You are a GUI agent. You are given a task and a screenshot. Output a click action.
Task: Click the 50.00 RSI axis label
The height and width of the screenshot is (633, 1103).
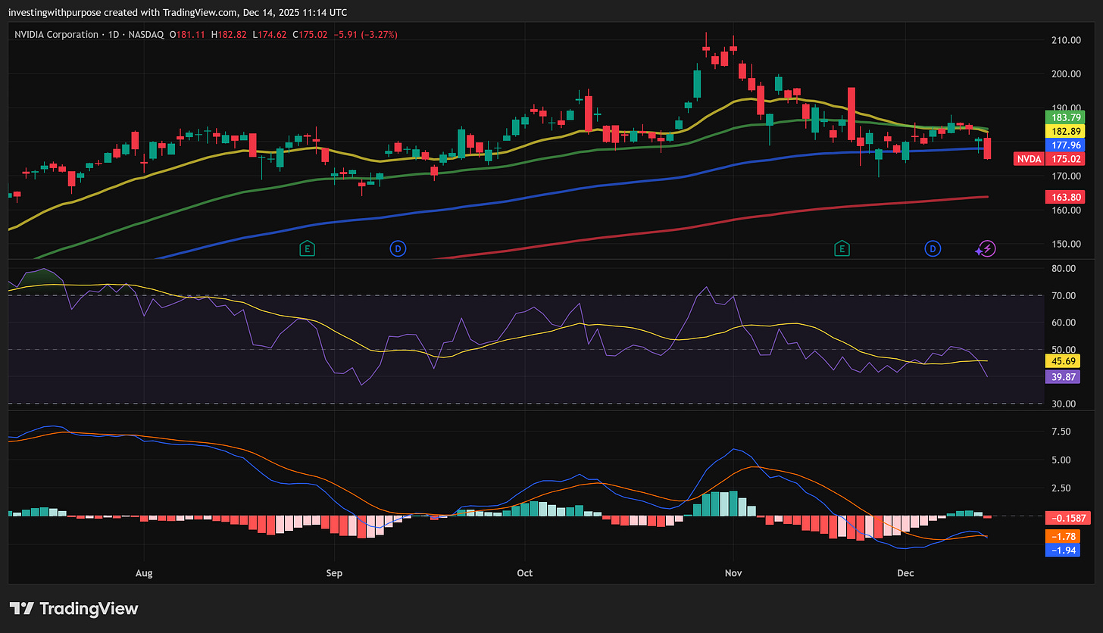(1064, 350)
